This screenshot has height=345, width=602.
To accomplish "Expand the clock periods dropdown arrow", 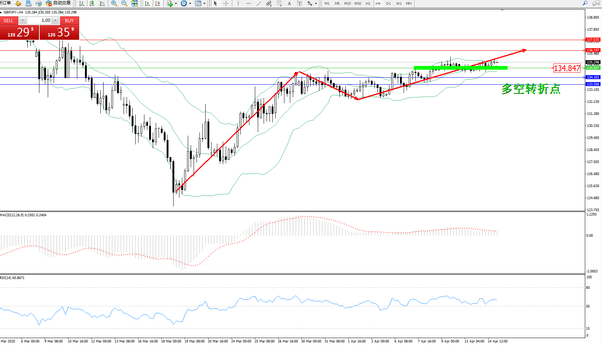I will [190, 3].
